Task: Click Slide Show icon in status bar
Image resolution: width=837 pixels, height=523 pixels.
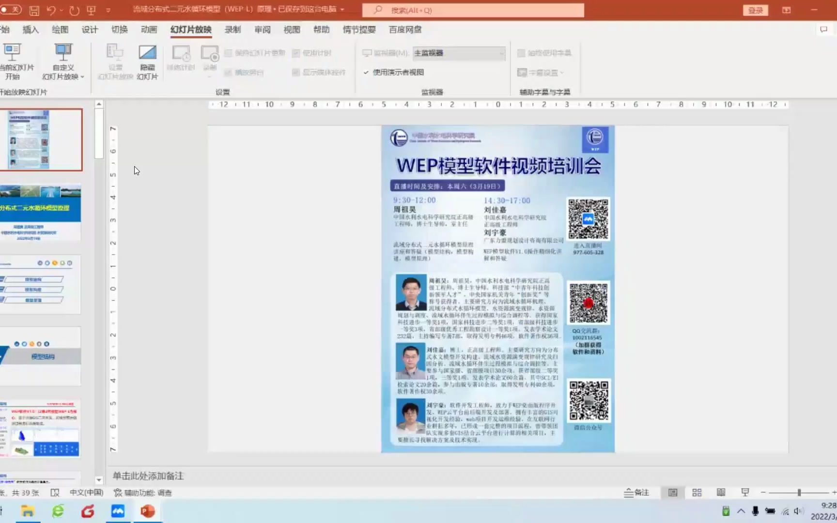Action: click(745, 492)
